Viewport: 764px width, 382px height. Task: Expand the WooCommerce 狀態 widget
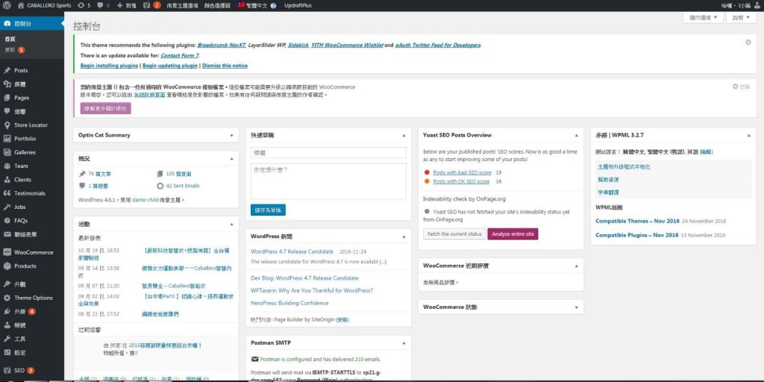coord(577,307)
